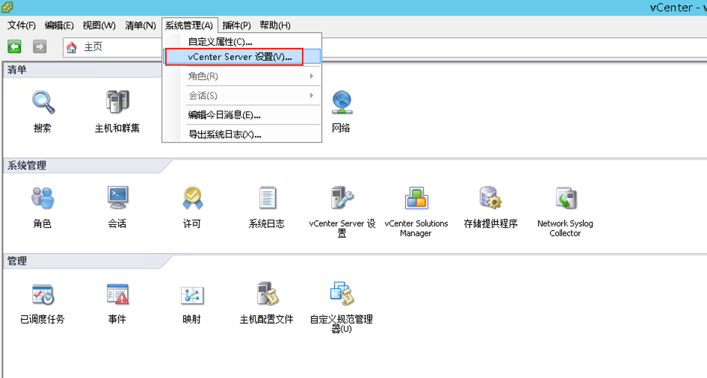707x378 pixels.
Task: Click the 清单 section header
Action: (16, 69)
